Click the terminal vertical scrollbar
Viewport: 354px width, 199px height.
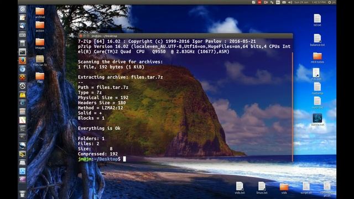point(292,107)
